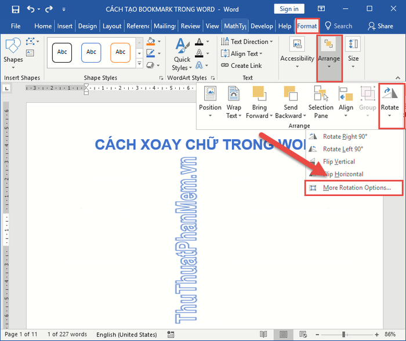
Task: Click the Sign in button
Action: tap(289, 9)
